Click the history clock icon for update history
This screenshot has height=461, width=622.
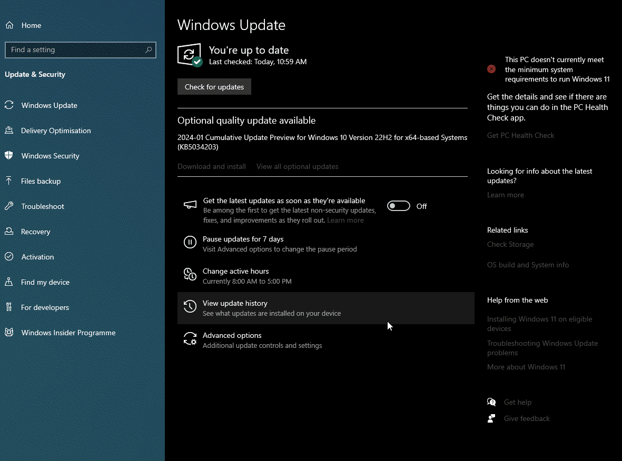(190, 306)
